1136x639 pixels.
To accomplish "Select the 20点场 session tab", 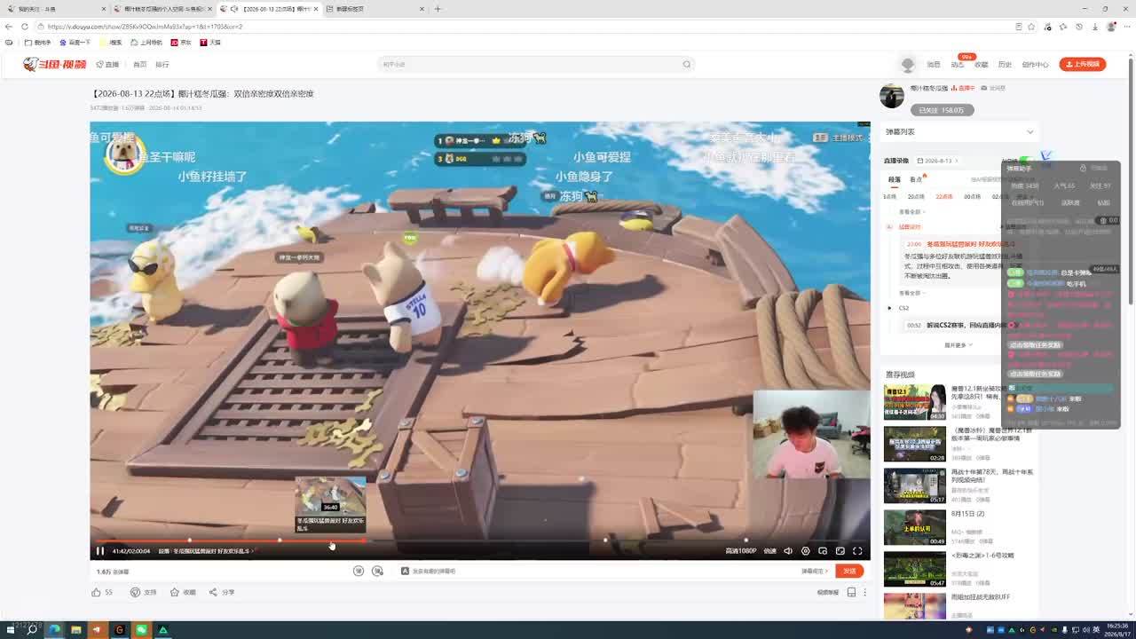I will click(916, 197).
